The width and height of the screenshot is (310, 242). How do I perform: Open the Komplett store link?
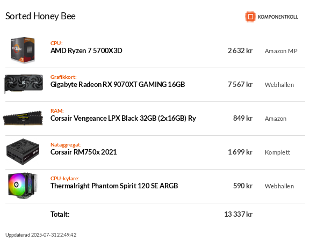click(x=277, y=152)
